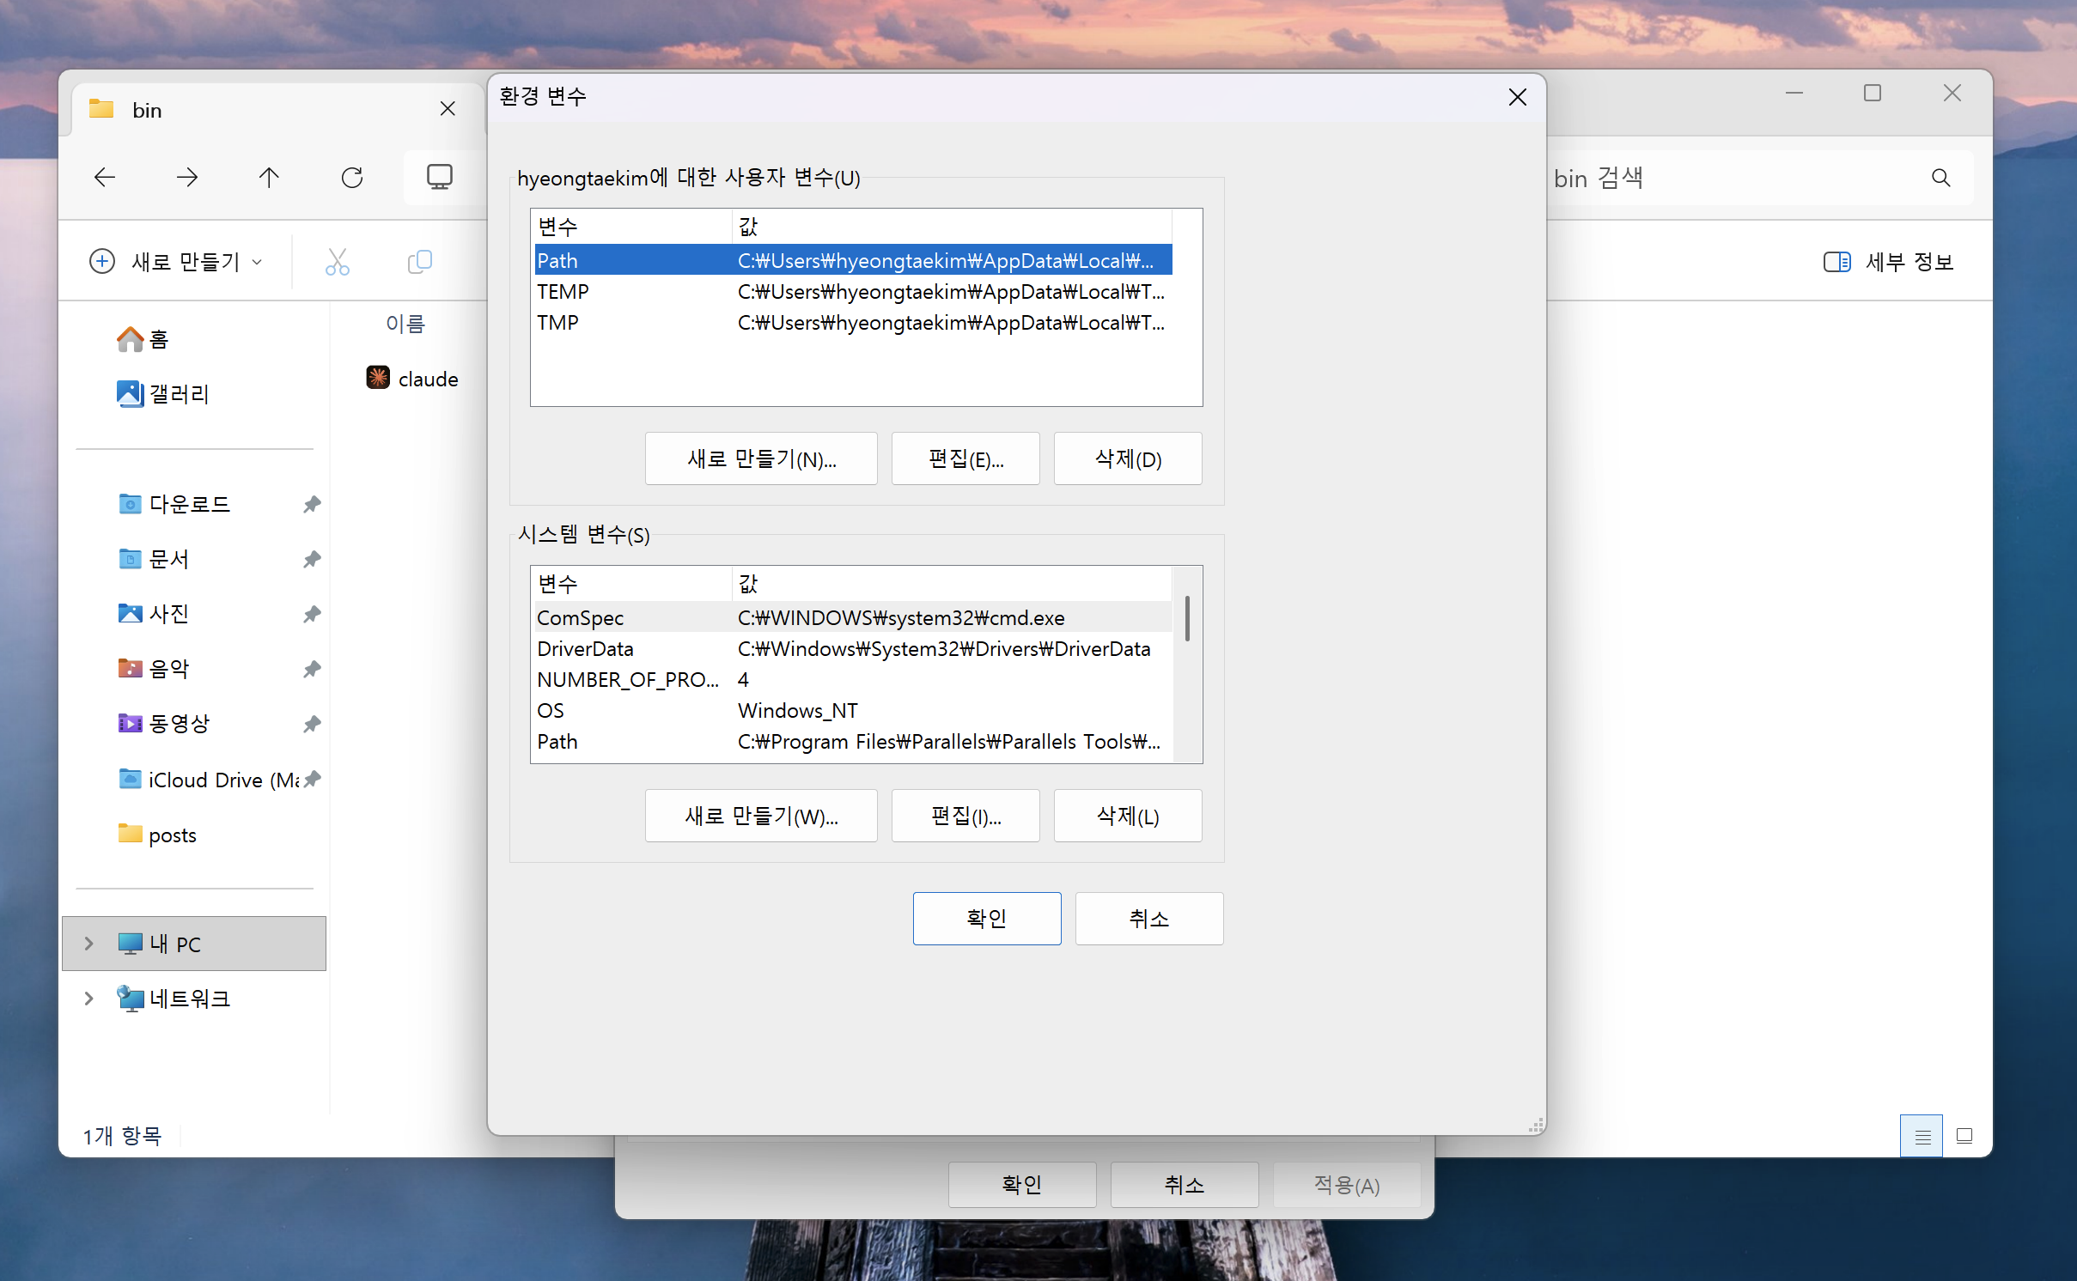Select system variable OS row
The image size is (2077, 1281).
pyautogui.click(x=853, y=710)
